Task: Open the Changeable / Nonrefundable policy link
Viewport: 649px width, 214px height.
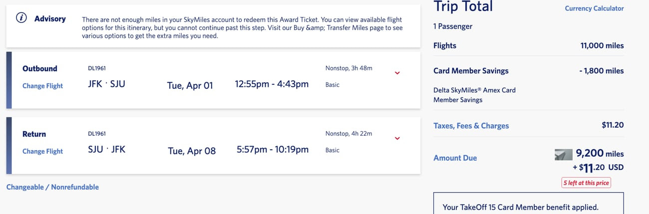Action: (x=52, y=187)
